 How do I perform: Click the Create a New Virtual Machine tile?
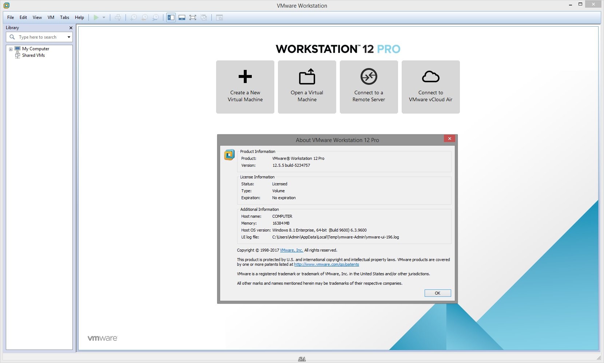(245, 87)
